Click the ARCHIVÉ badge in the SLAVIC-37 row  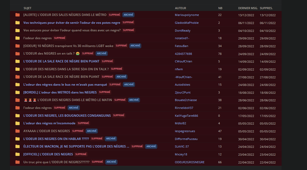click(x=151, y=146)
